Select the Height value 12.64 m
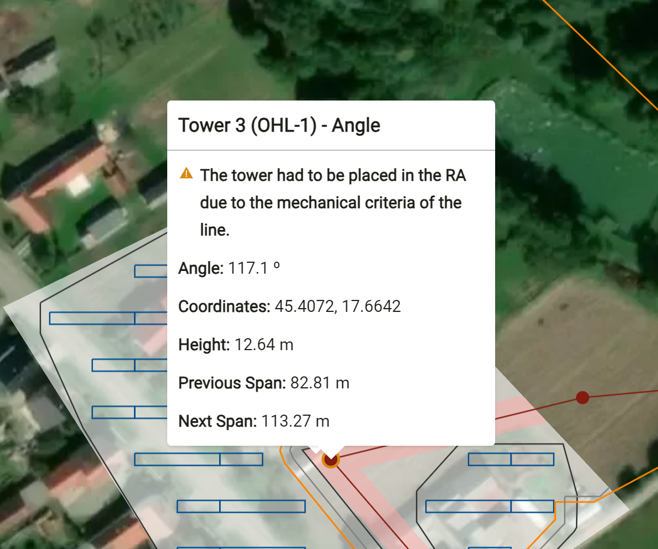This screenshot has width=658, height=549. (x=264, y=345)
